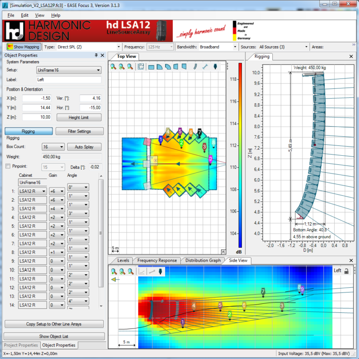Click Copy Setup to Other Line Arrays
This screenshot has height=359, width=359.
coord(55,324)
